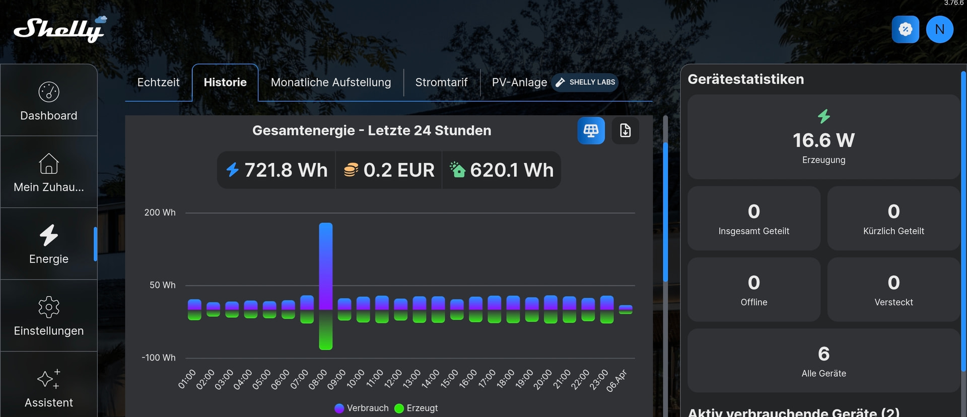This screenshot has height=417, width=967.
Task: Open Mein Zuhause house icon
Action: [49, 163]
